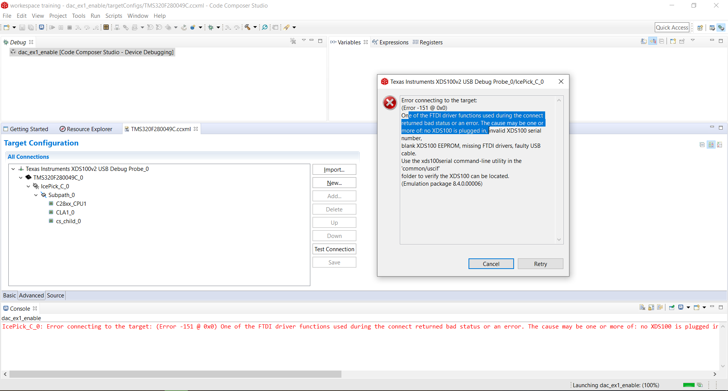
Task: Click the Save toolbar icon
Action: (x=22, y=27)
